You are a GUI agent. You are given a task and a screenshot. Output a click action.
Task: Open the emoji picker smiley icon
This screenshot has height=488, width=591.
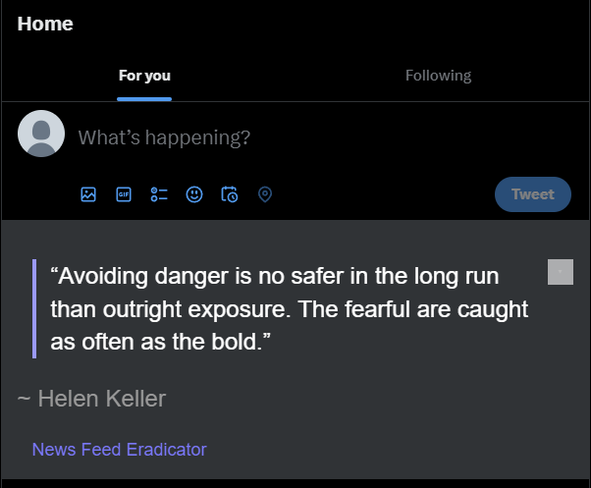point(194,194)
